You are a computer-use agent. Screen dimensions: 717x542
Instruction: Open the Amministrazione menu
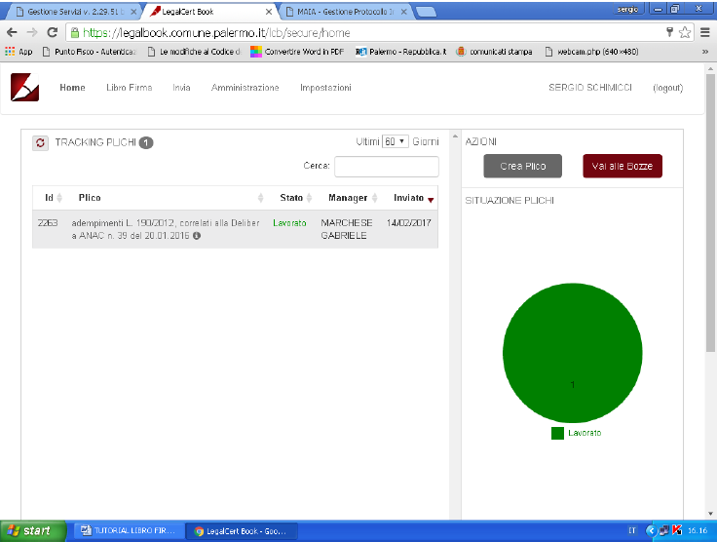click(x=245, y=88)
